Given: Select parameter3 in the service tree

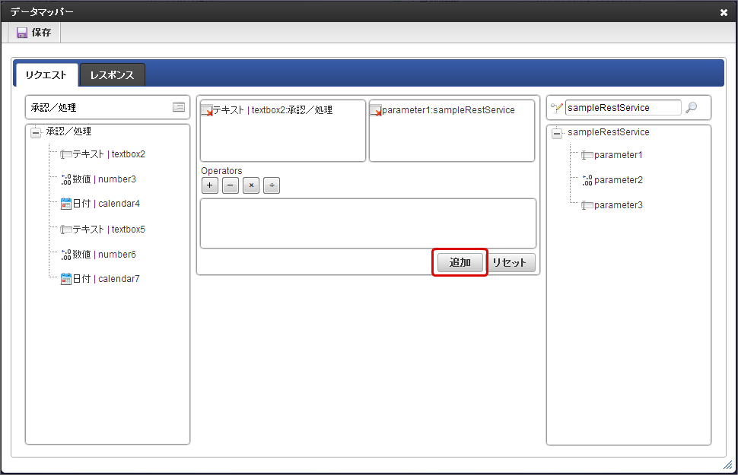Looking at the screenshot, I should (618, 205).
